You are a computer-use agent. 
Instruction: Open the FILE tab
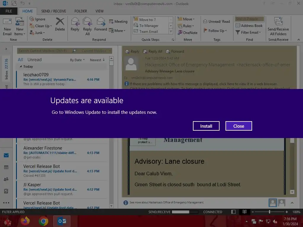click(x=9, y=11)
